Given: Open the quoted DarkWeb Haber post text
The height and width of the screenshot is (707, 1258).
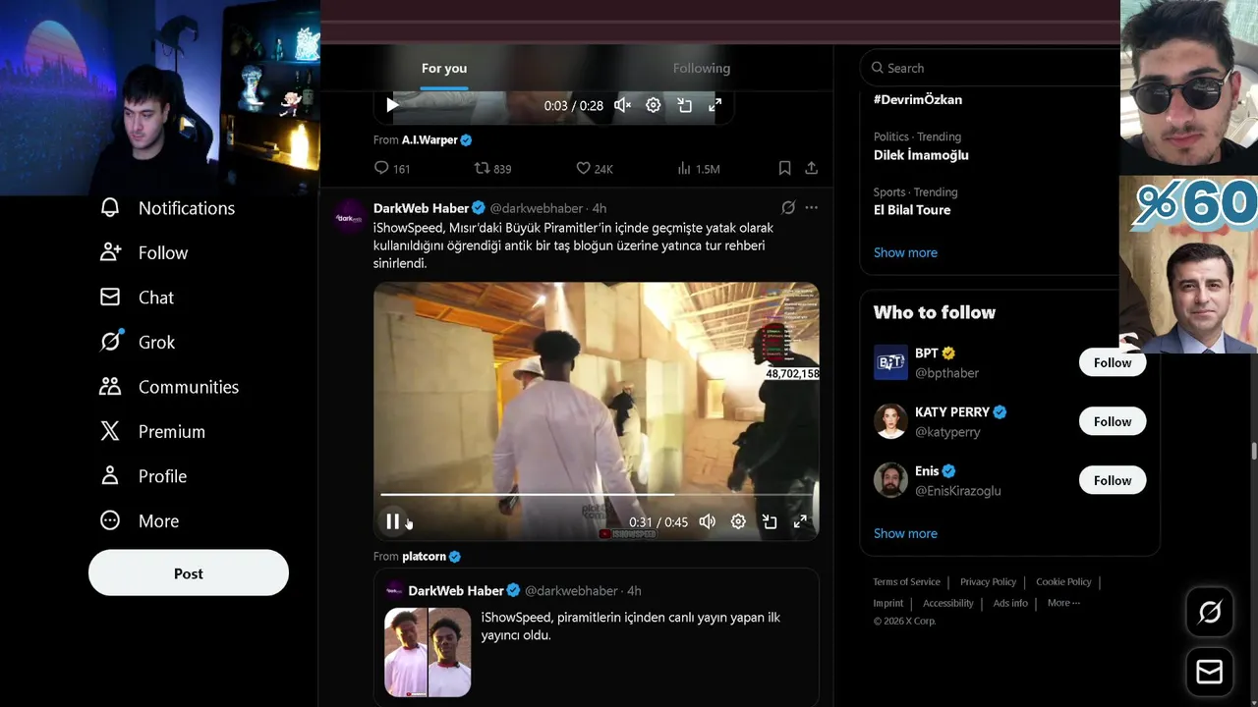Looking at the screenshot, I should (x=630, y=626).
